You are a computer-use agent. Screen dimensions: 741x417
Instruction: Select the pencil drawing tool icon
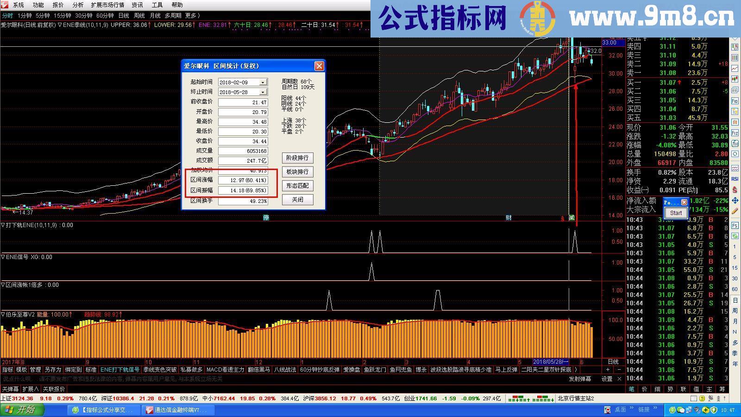735,211
